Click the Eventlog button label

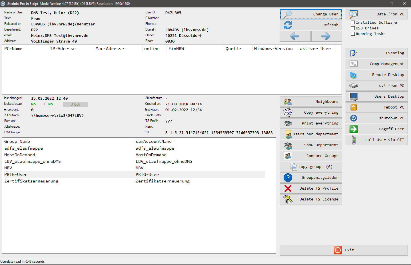(395, 53)
